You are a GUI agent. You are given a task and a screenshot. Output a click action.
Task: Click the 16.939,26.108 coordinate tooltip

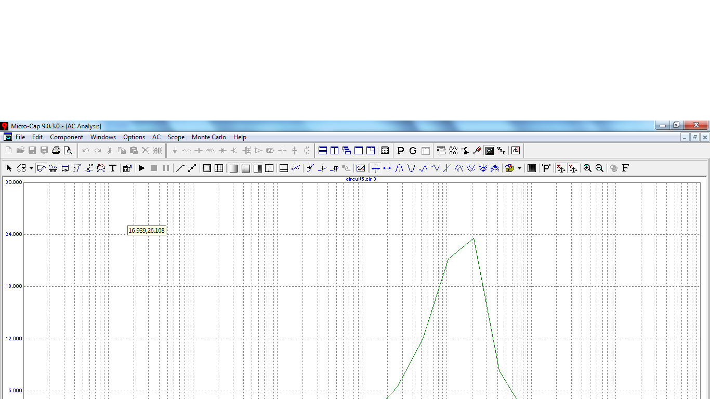(x=147, y=230)
